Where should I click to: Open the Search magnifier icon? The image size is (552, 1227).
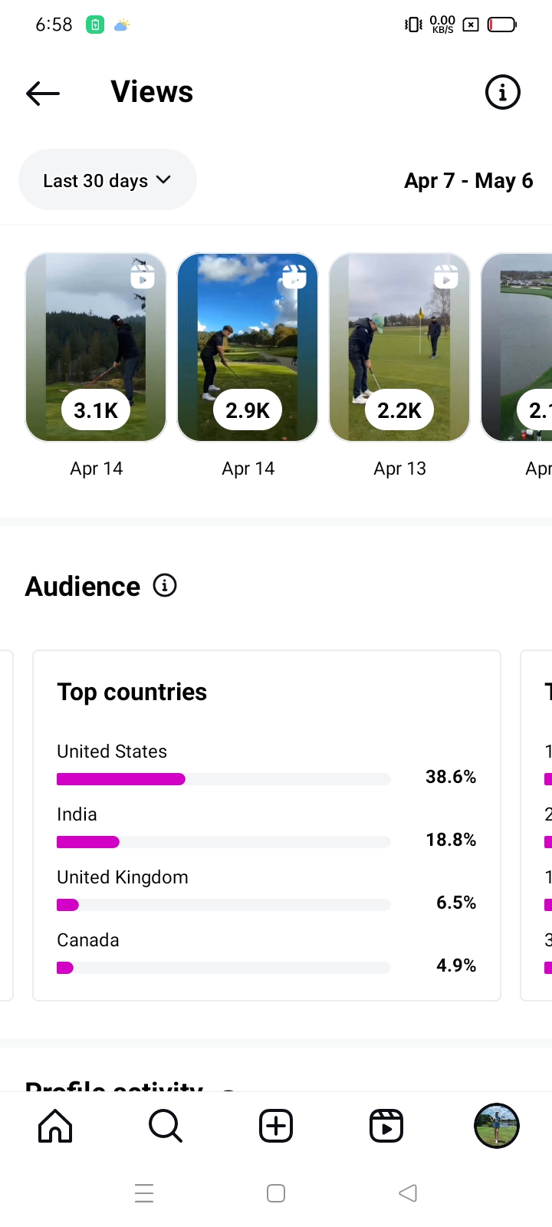165,1126
